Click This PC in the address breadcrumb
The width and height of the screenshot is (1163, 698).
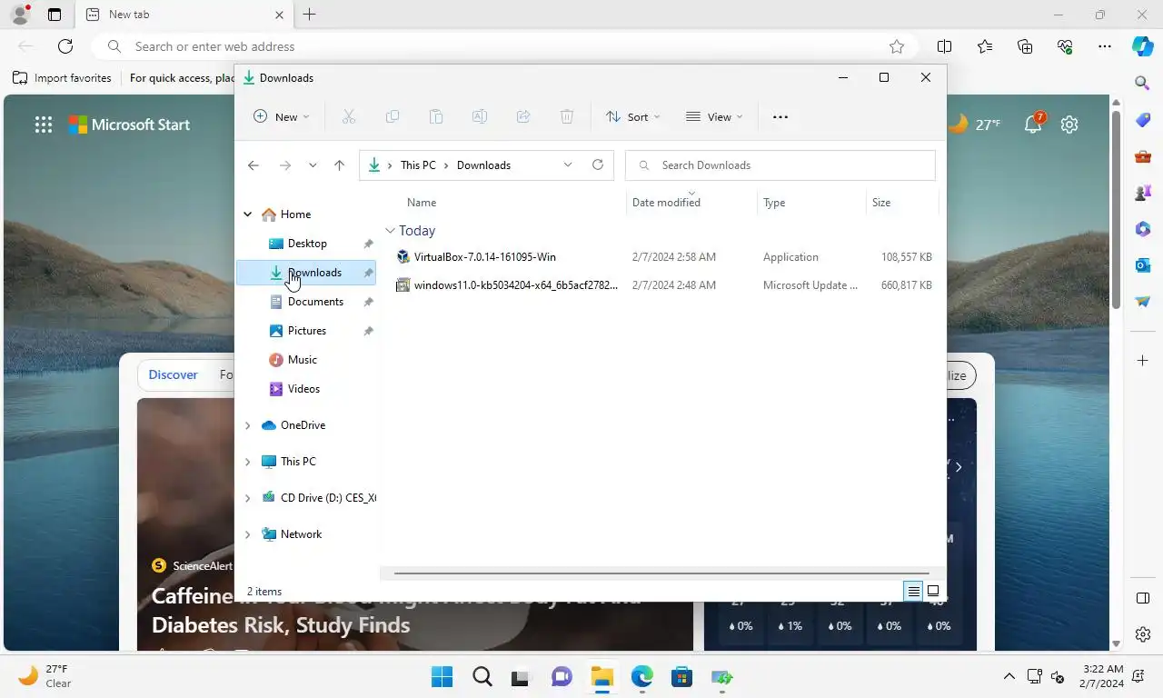click(x=418, y=165)
